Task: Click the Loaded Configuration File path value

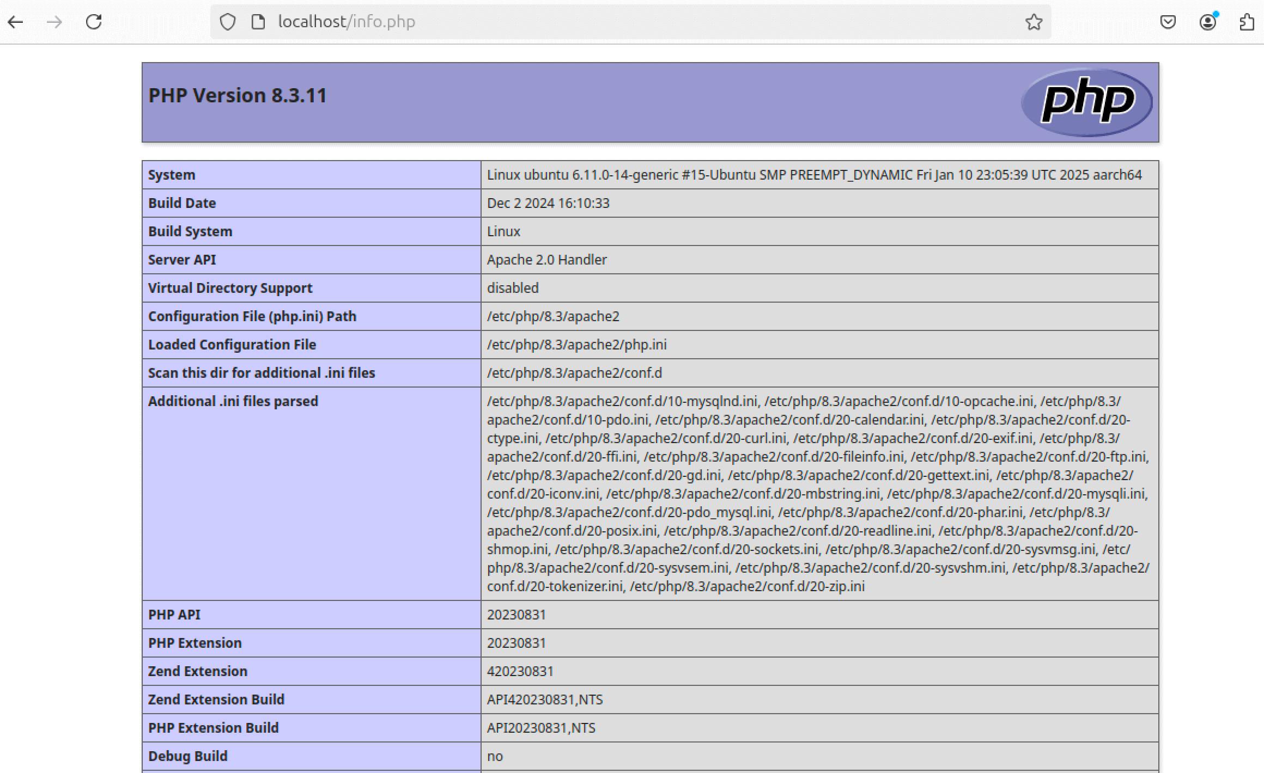Action: (x=576, y=345)
